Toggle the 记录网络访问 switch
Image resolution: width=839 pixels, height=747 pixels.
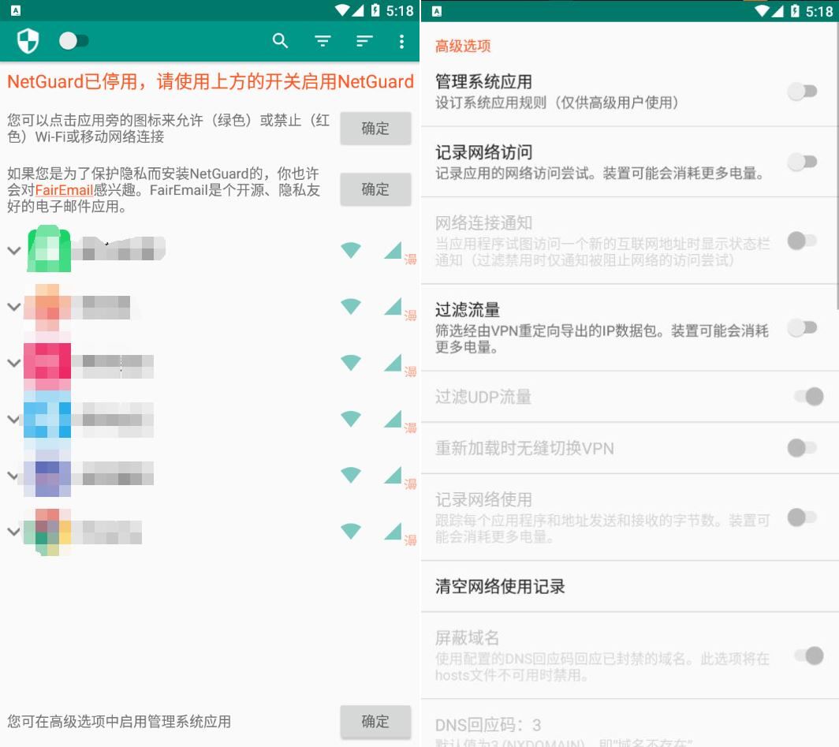[802, 162]
